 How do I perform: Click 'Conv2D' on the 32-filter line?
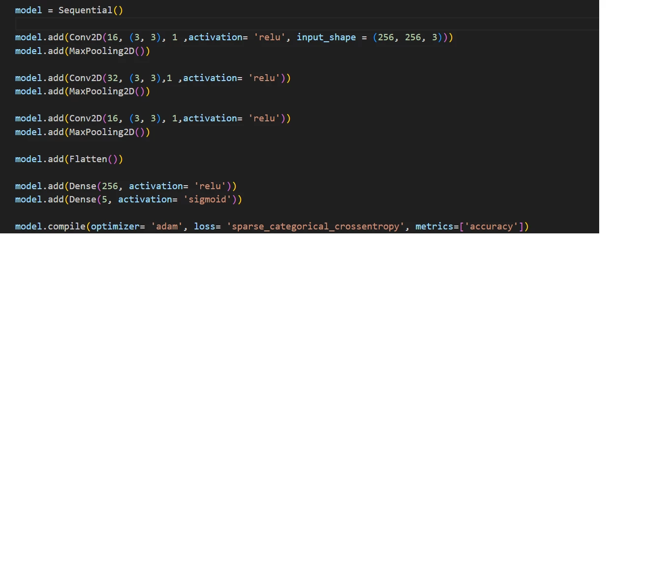pos(86,78)
